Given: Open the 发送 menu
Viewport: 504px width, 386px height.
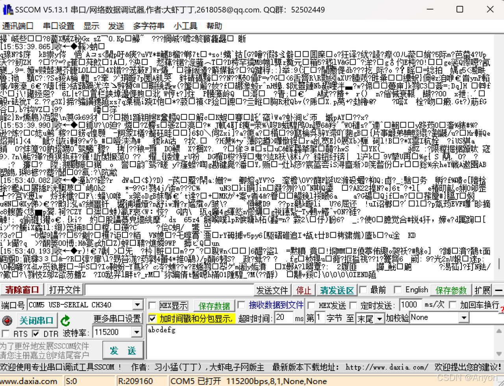Looking at the screenshot, I should [116, 26].
